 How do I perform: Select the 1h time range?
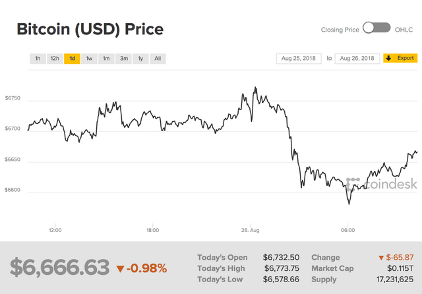click(38, 59)
